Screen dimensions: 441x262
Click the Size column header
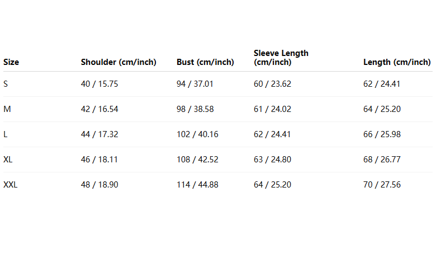pyautogui.click(x=11, y=62)
